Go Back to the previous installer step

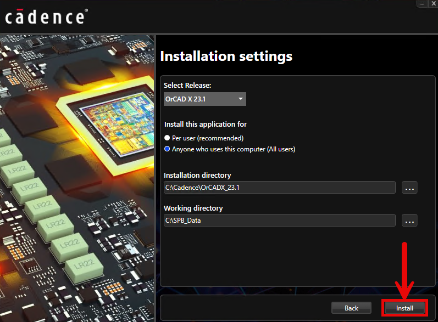tap(351, 308)
